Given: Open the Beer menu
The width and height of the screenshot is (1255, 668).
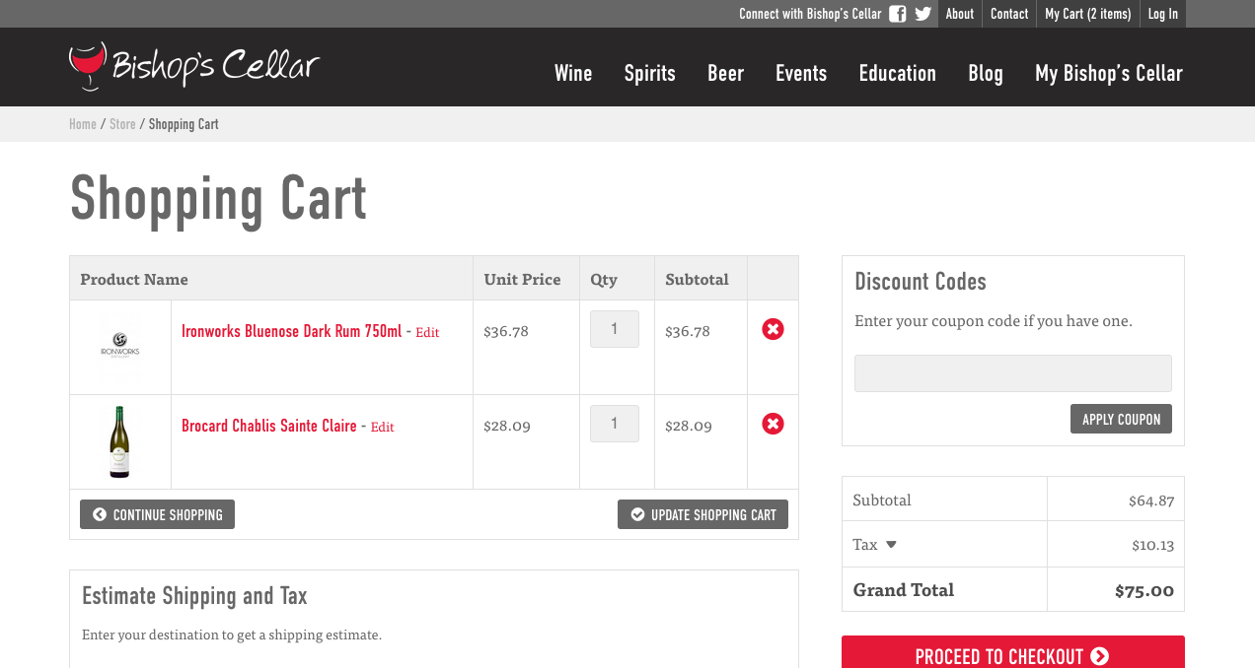Looking at the screenshot, I should pyautogui.click(x=725, y=73).
